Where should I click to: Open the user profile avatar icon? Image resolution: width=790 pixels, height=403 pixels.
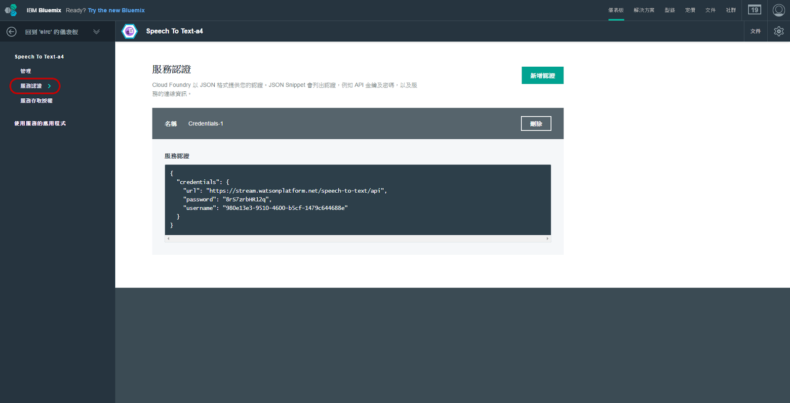pyautogui.click(x=779, y=10)
